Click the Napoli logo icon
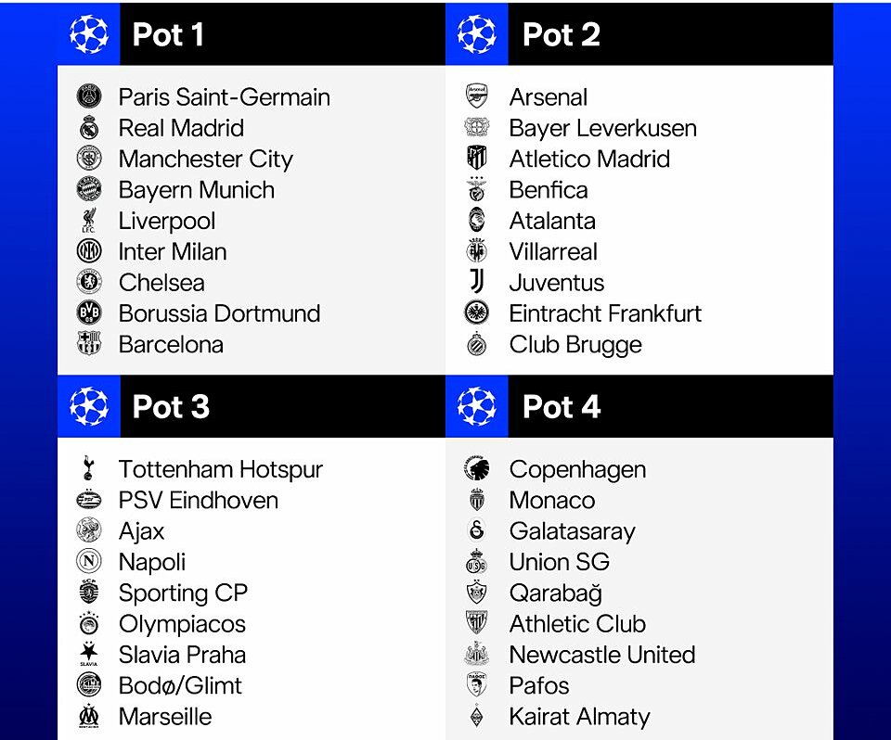This screenshot has height=740, width=891. (89, 561)
